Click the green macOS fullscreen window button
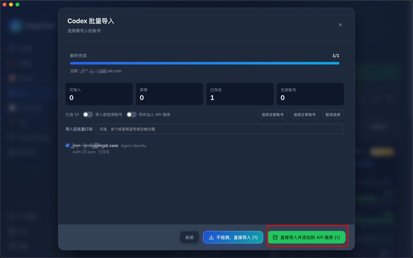Viewport: 413px width, 258px height. tap(17, 4)
